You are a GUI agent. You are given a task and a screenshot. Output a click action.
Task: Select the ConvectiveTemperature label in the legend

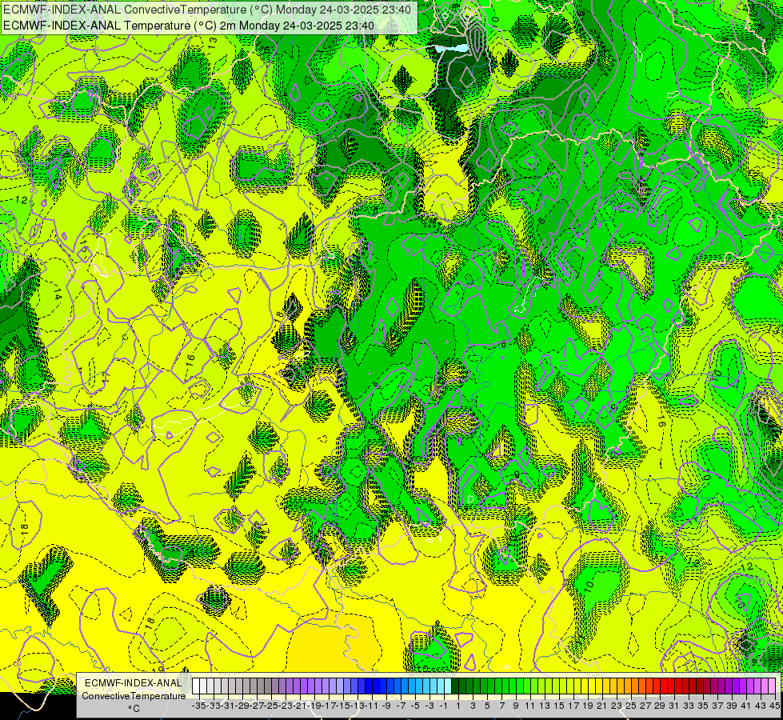[x=134, y=695]
